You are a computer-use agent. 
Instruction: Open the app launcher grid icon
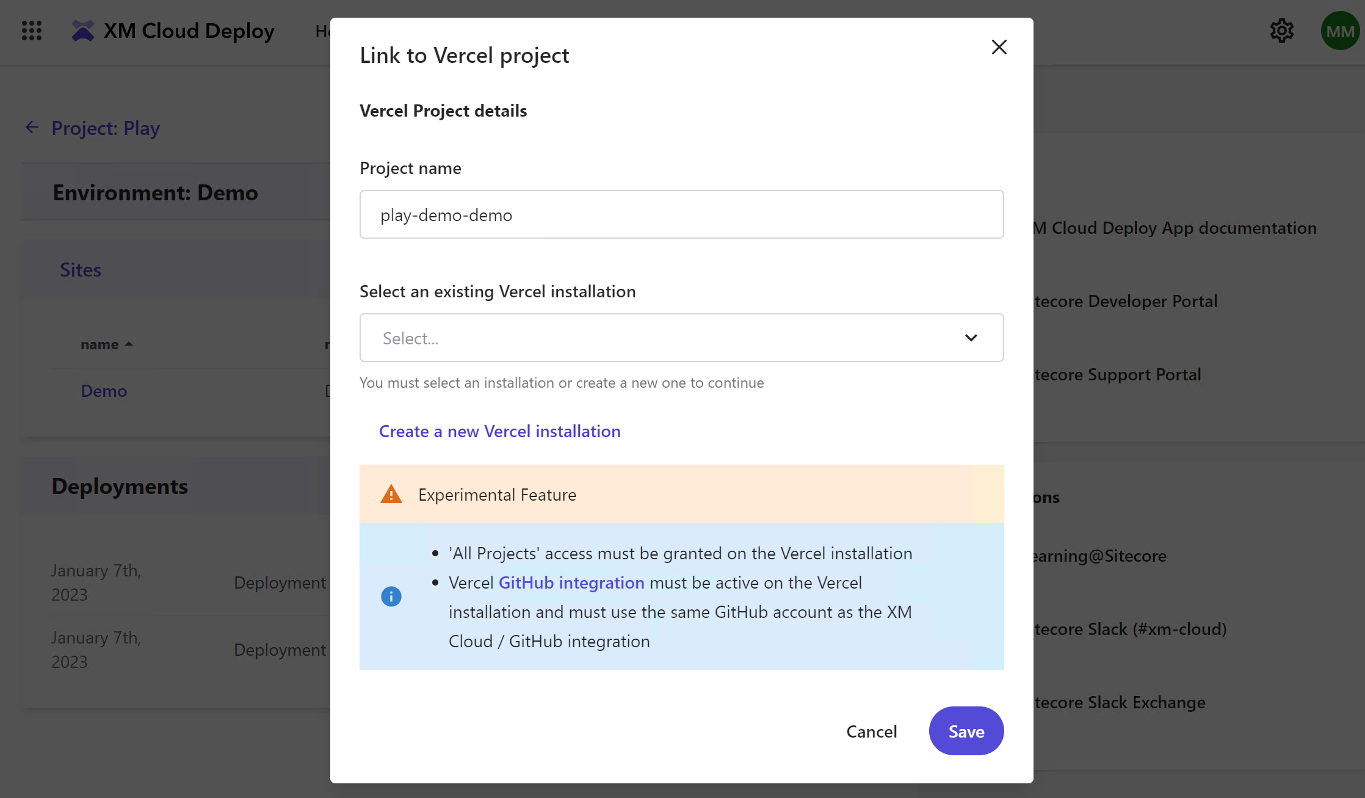[31, 31]
